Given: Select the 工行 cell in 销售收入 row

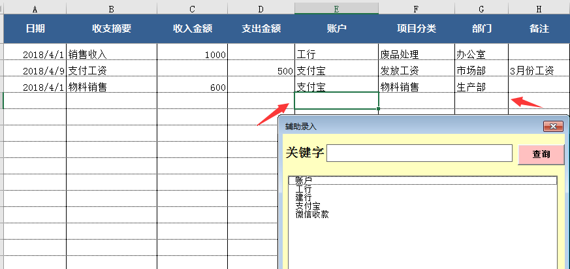Looking at the screenshot, I should point(337,52).
